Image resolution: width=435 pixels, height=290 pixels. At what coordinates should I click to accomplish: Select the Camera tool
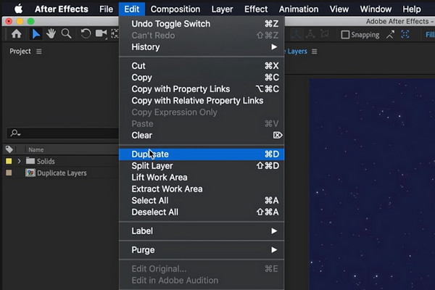coord(101,34)
